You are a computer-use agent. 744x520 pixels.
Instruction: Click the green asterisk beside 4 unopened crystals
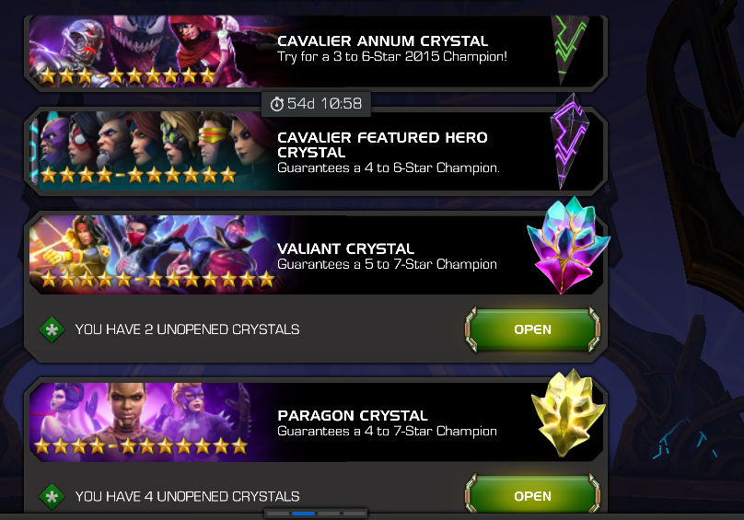52,496
